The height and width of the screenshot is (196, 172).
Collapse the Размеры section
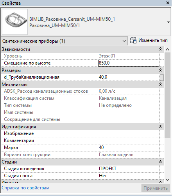pos(160,70)
